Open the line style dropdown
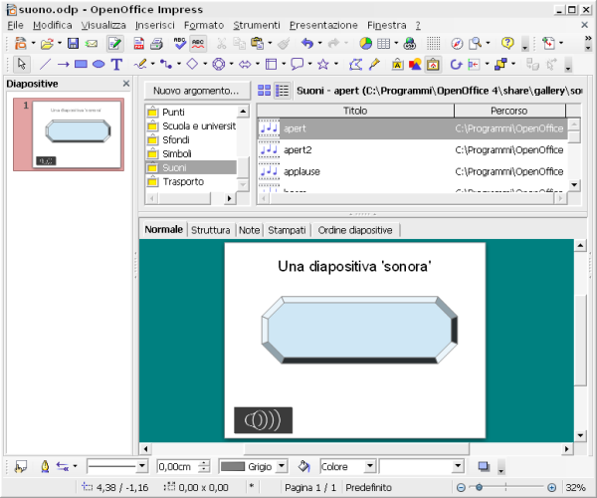Viewport: 597px width, 498px height. pyautogui.click(x=141, y=466)
